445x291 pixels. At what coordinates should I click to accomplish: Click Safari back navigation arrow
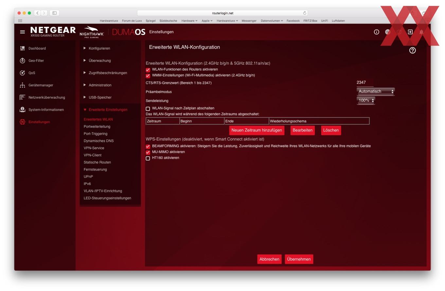click(37, 13)
